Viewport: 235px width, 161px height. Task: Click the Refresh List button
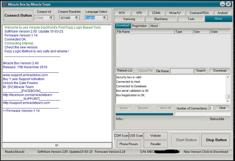click(125, 71)
